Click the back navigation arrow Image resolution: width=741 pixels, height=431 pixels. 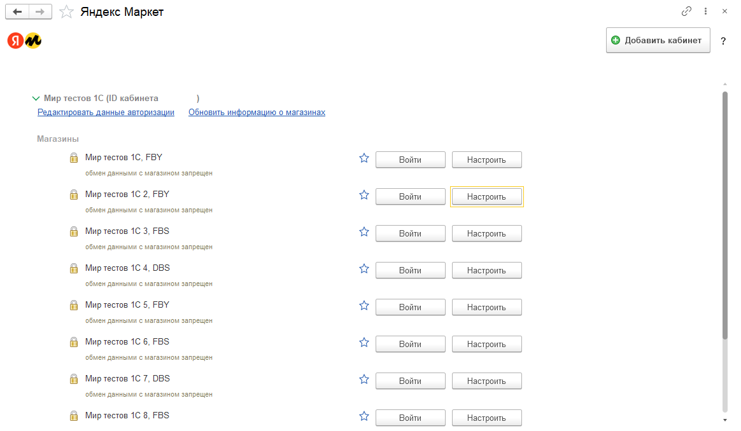coord(17,11)
